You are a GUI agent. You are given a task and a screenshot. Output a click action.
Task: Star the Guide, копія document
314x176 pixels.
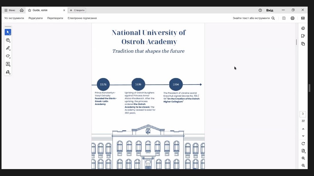[x=30, y=10]
